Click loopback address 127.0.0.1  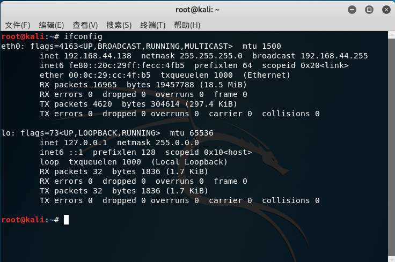pos(85,143)
